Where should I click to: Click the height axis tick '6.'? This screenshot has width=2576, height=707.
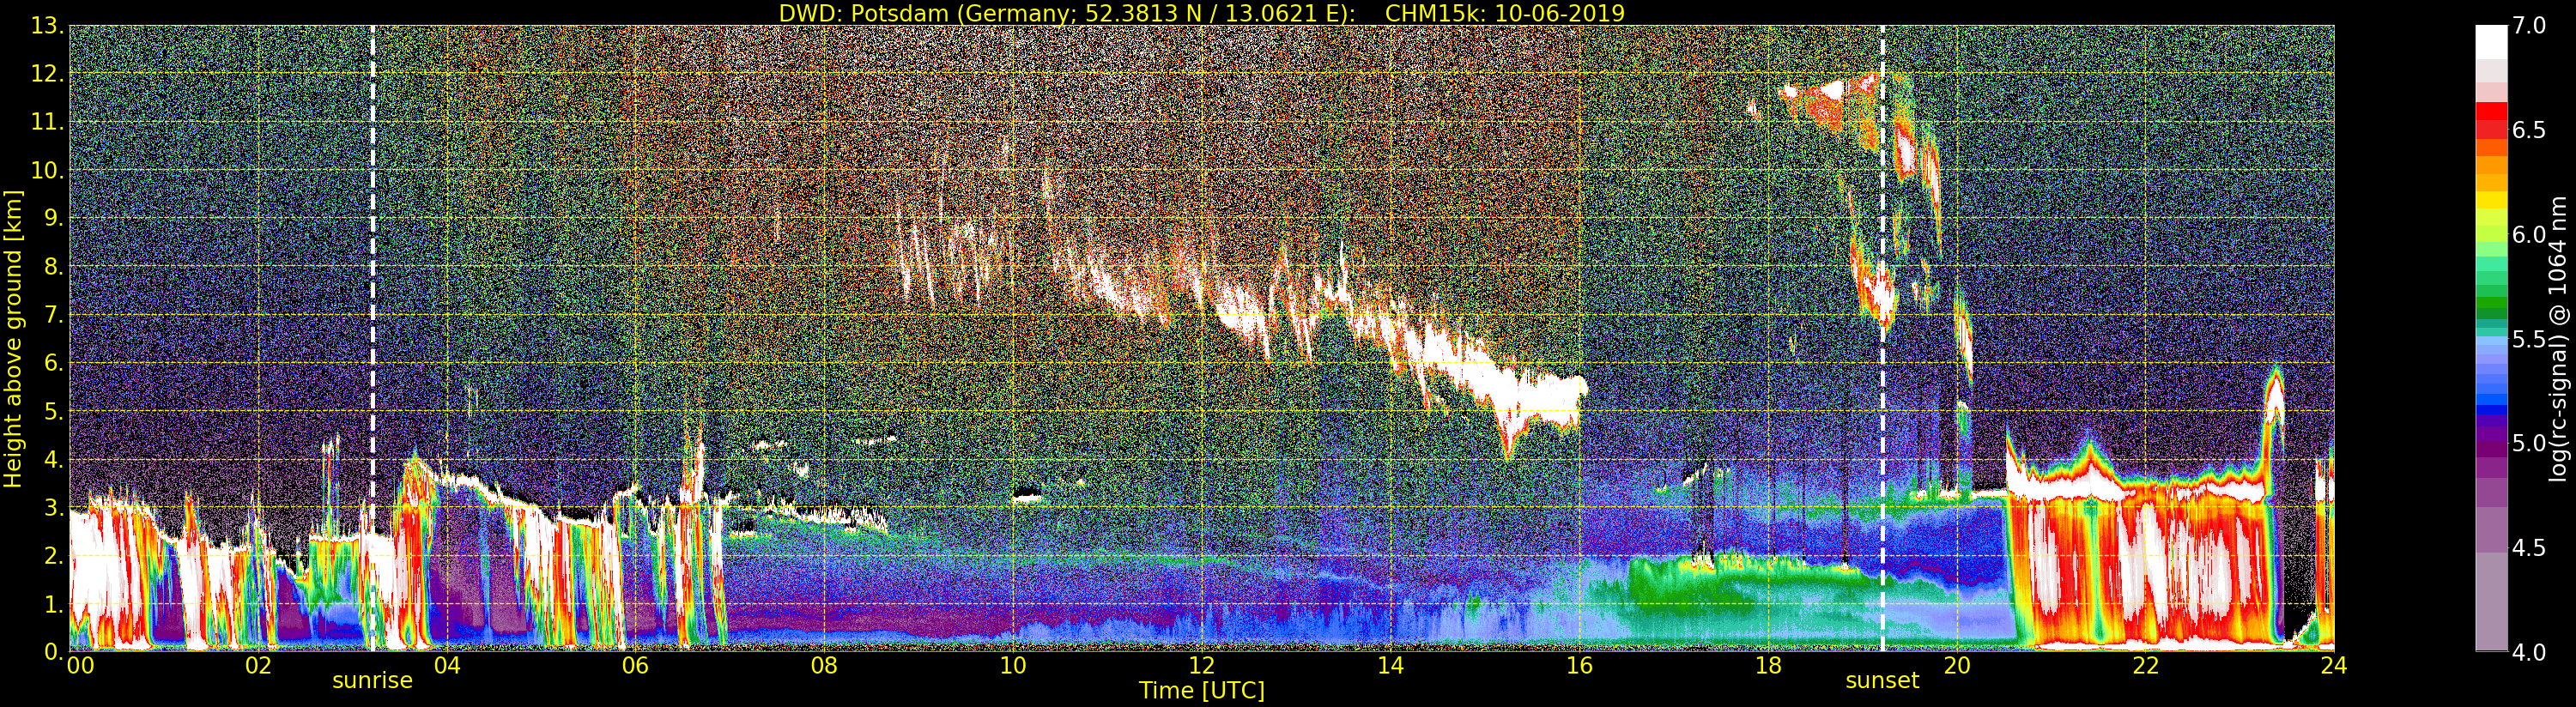pyautogui.click(x=53, y=363)
